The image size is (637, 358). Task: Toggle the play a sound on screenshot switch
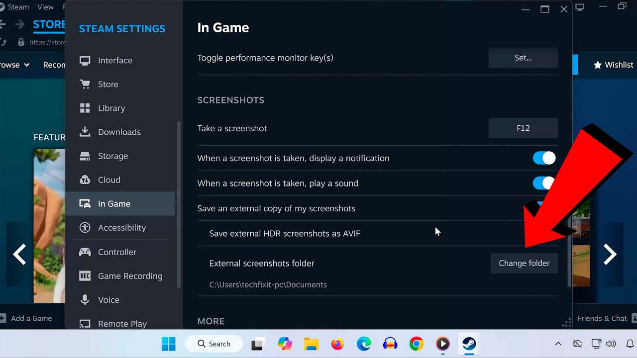pos(544,183)
